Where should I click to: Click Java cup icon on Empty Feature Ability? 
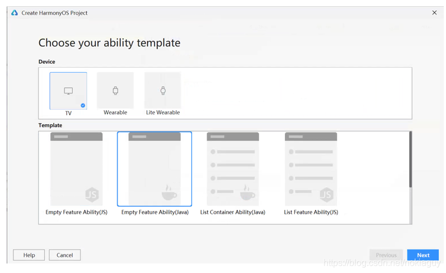[169, 192]
